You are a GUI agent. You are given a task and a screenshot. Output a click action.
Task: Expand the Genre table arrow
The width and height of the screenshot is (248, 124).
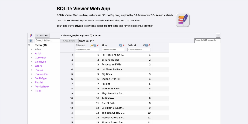point(32,66)
